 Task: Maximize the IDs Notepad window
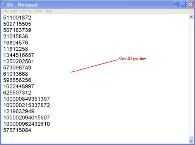point(183,5)
